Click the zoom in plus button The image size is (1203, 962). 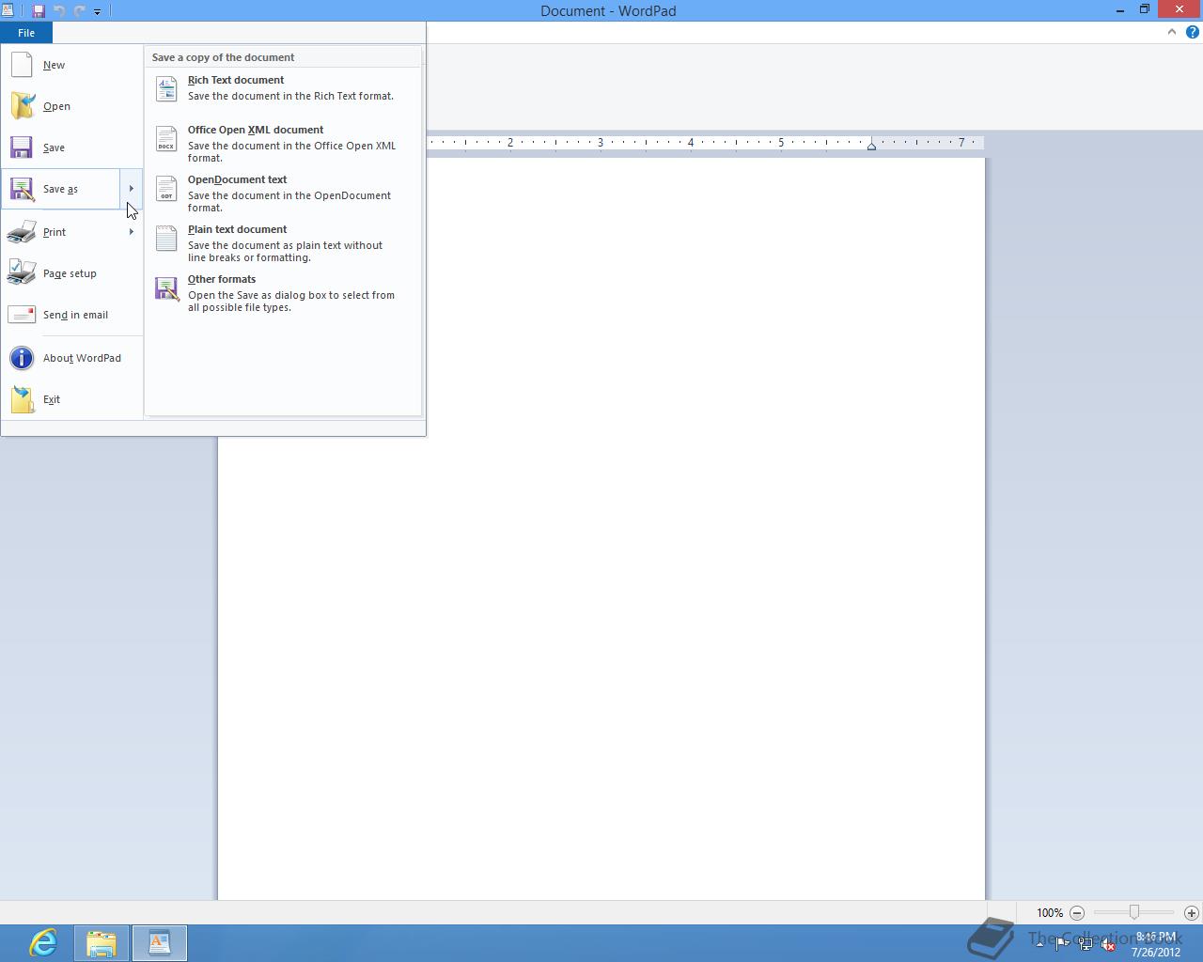tap(1191, 913)
